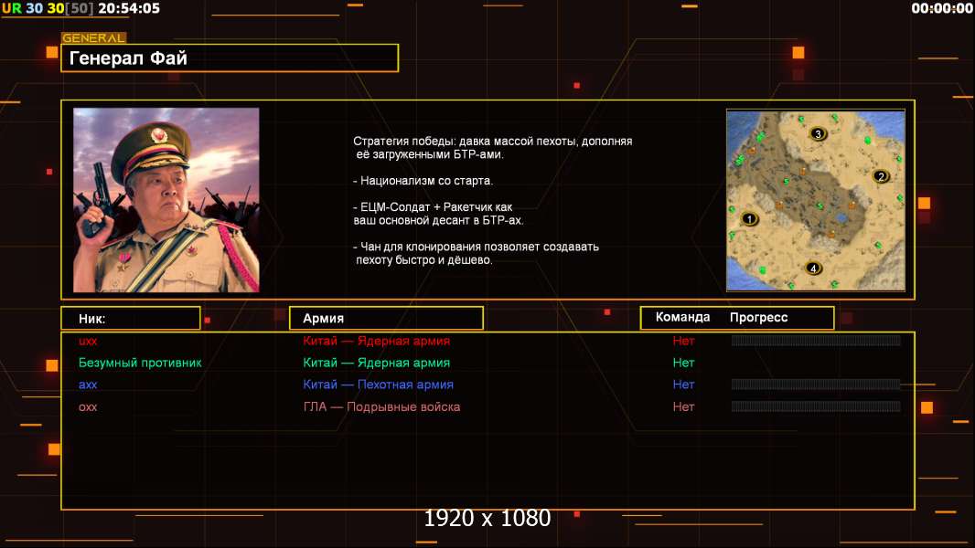
Task: Click the 'Прогресс' column header
Action: click(758, 318)
